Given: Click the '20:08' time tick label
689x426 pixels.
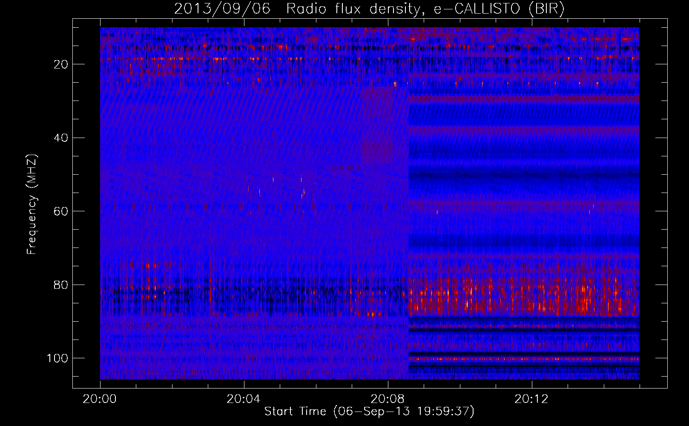Looking at the screenshot, I should 388,399.
